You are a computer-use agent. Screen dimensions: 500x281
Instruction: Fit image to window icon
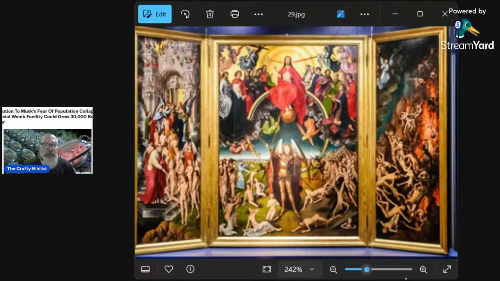tap(267, 269)
